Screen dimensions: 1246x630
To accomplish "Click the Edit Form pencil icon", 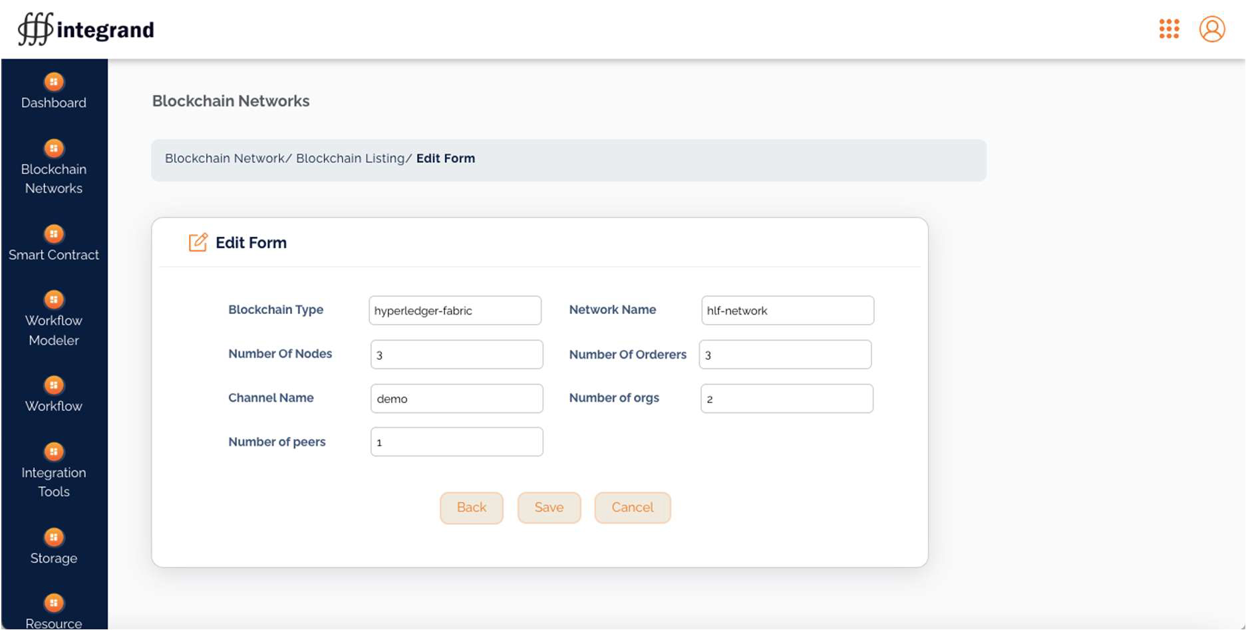I will click(x=198, y=243).
